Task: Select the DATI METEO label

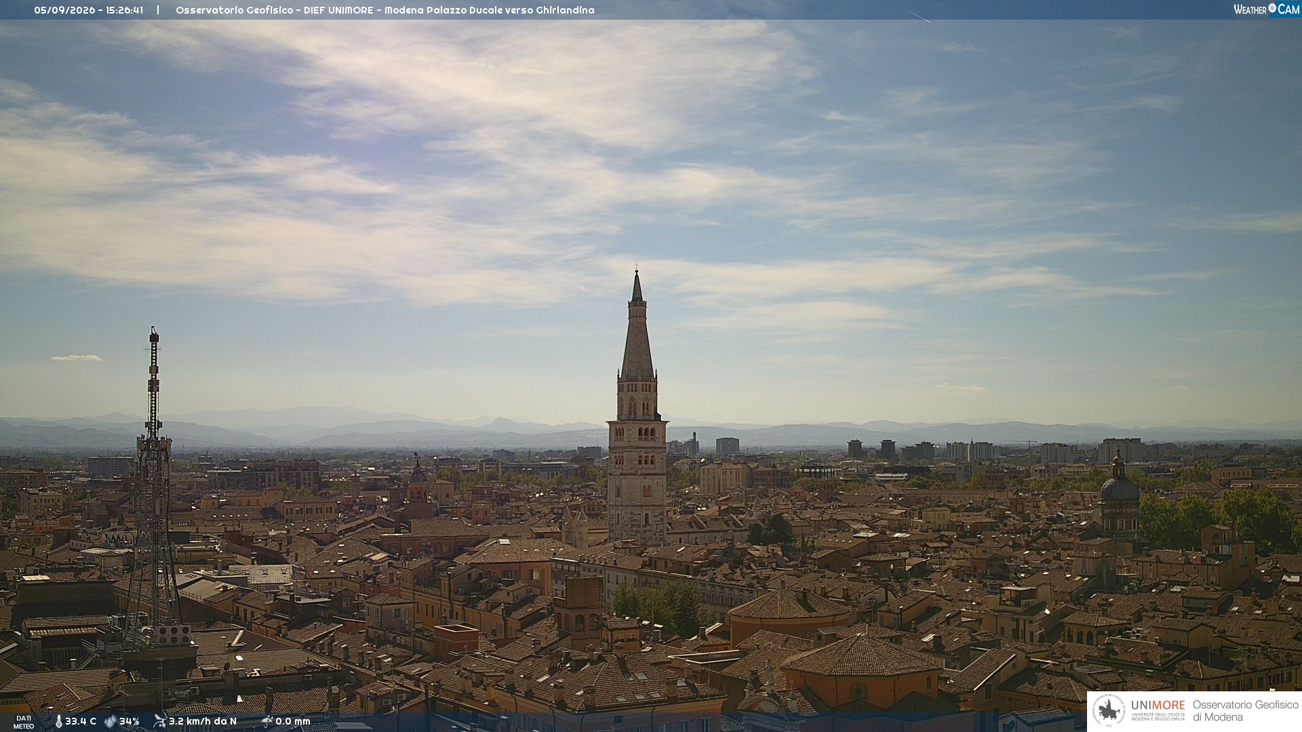Action: click(x=24, y=722)
